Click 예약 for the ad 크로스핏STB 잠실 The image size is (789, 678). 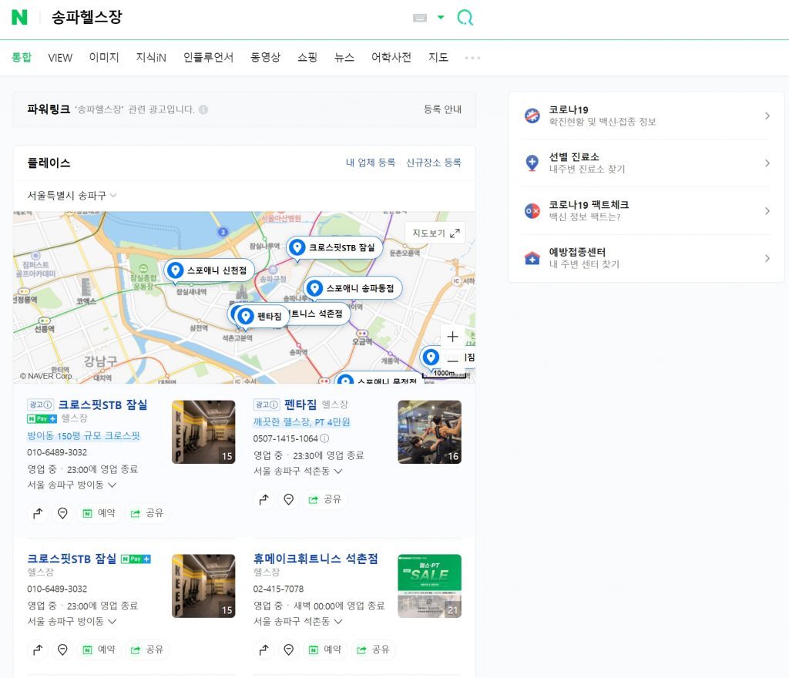[99, 513]
